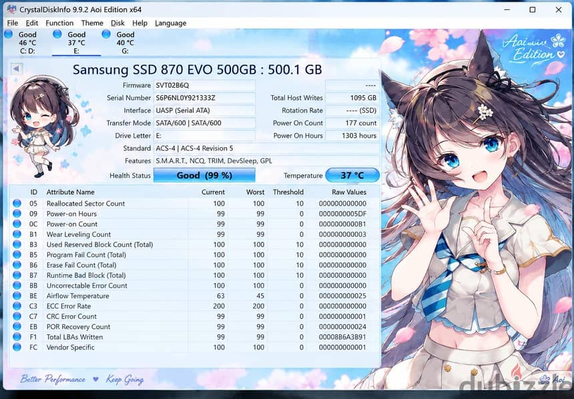Click the Attribute Name column header
574x399 pixels.
(70, 193)
